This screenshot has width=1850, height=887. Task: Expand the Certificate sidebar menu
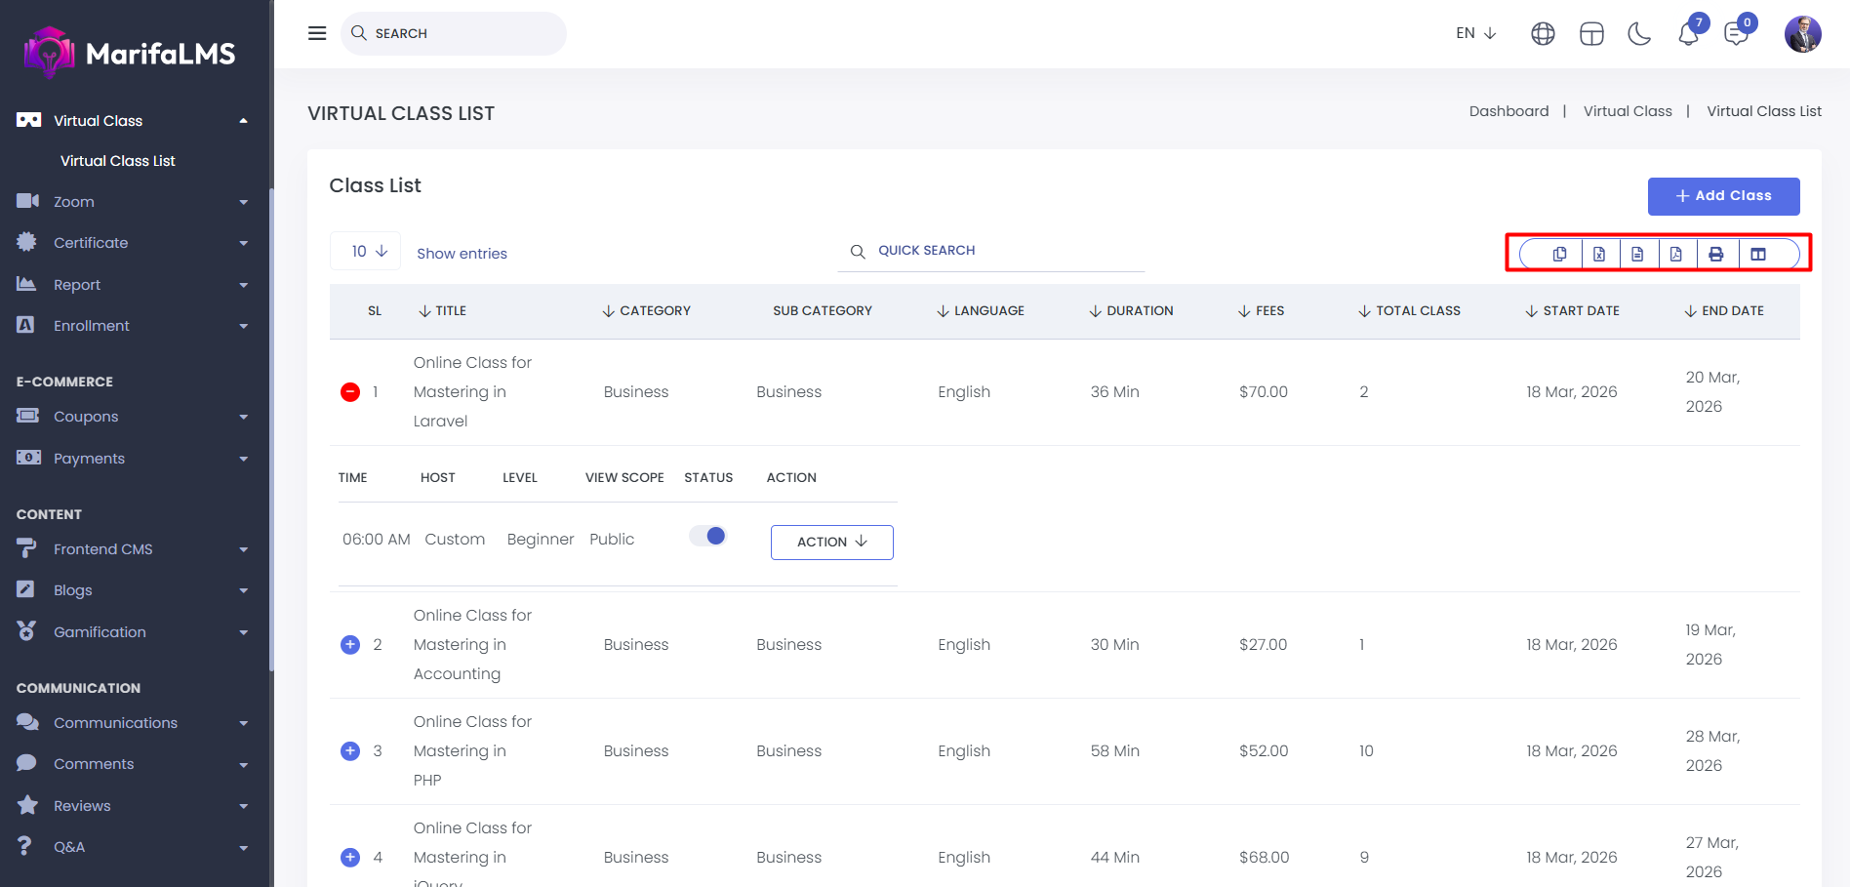tap(132, 243)
